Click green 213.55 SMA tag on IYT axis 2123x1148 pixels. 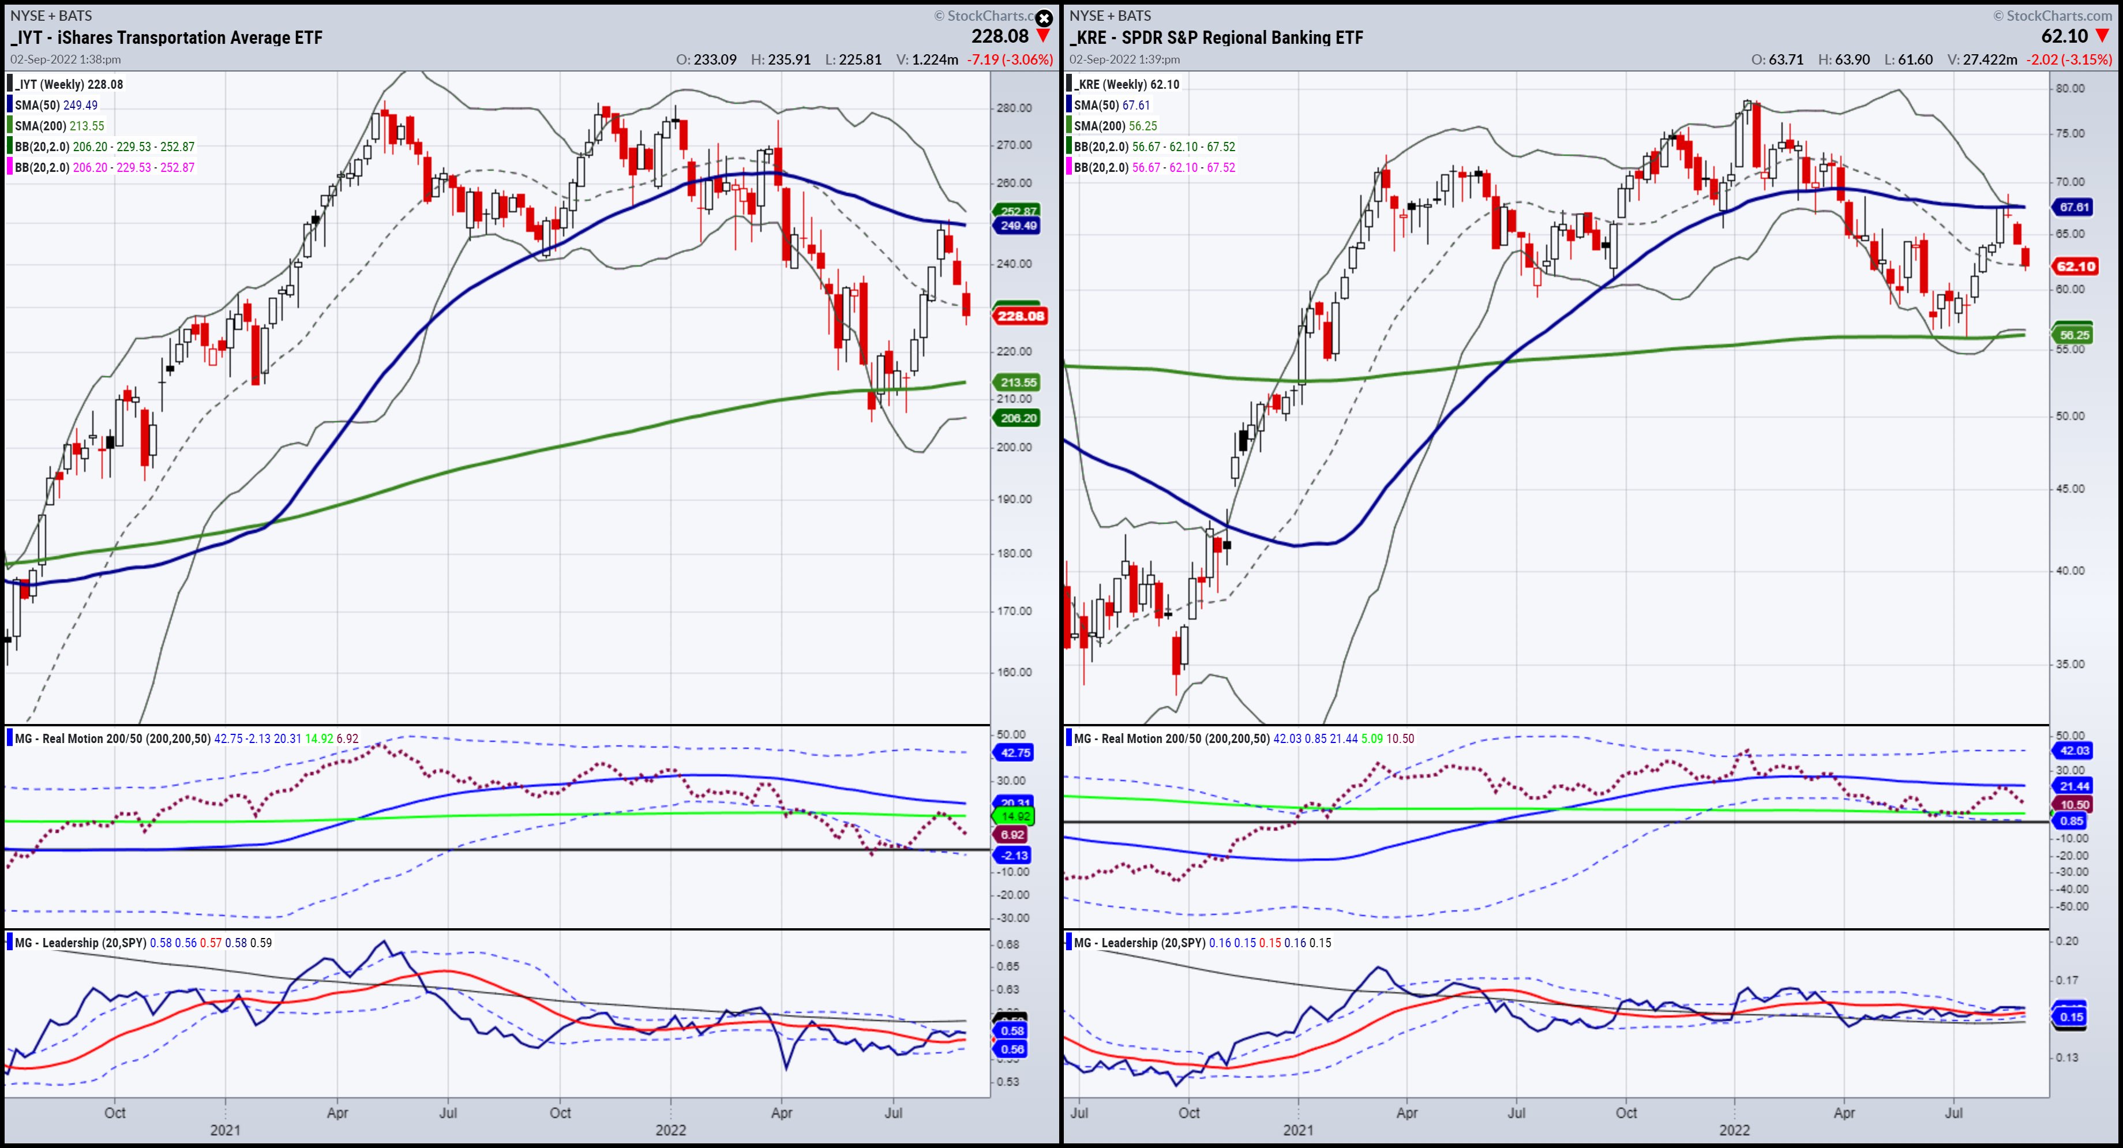tap(1019, 382)
